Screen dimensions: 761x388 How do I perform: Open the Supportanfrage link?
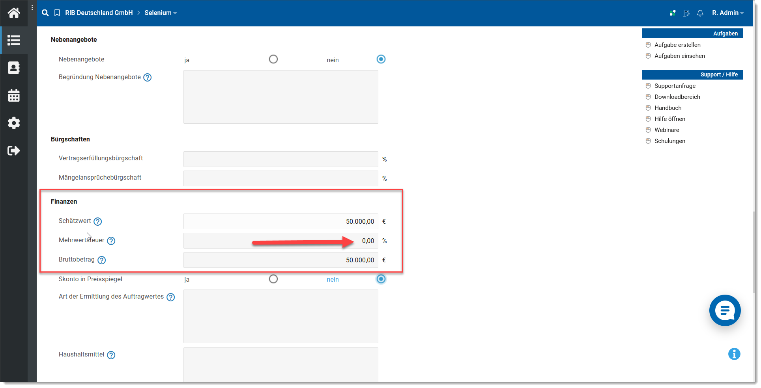675,86
